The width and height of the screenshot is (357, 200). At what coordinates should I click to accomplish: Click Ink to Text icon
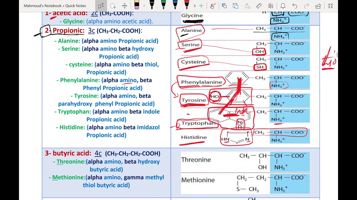247,6
